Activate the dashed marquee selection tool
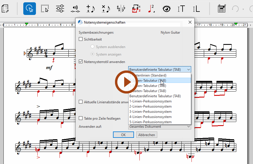 click(45, 9)
